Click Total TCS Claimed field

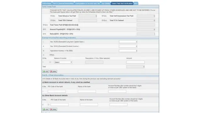146,20
